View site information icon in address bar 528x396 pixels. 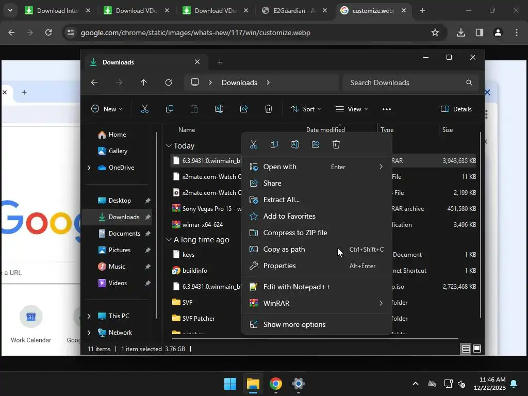click(71, 32)
